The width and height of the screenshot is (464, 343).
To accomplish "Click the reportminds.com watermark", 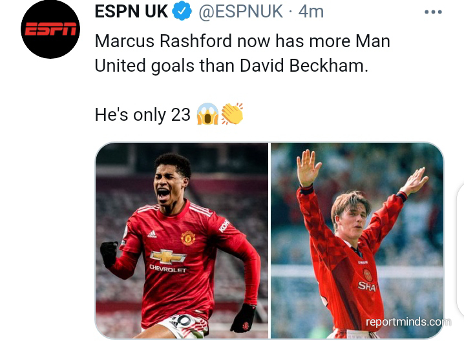I will pyautogui.click(x=408, y=322).
